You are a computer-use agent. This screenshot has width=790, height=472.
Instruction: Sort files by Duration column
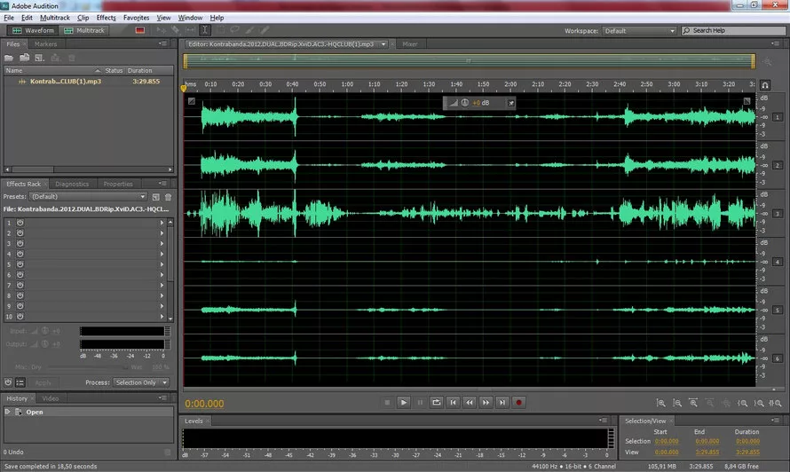coord(139,70)
